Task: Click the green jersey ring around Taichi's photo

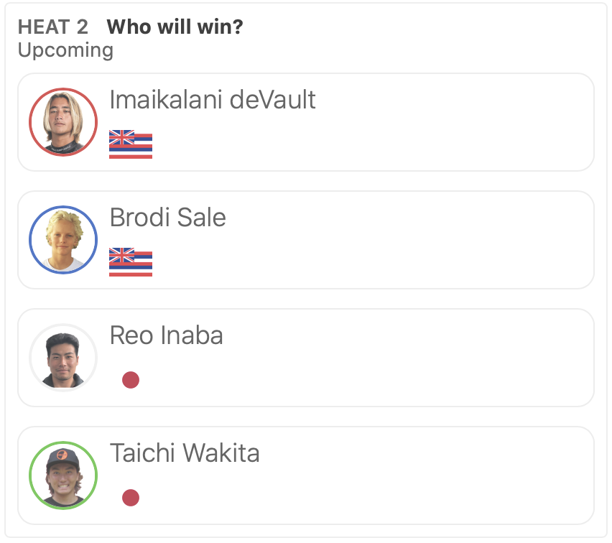Action: tap(63, 443)
